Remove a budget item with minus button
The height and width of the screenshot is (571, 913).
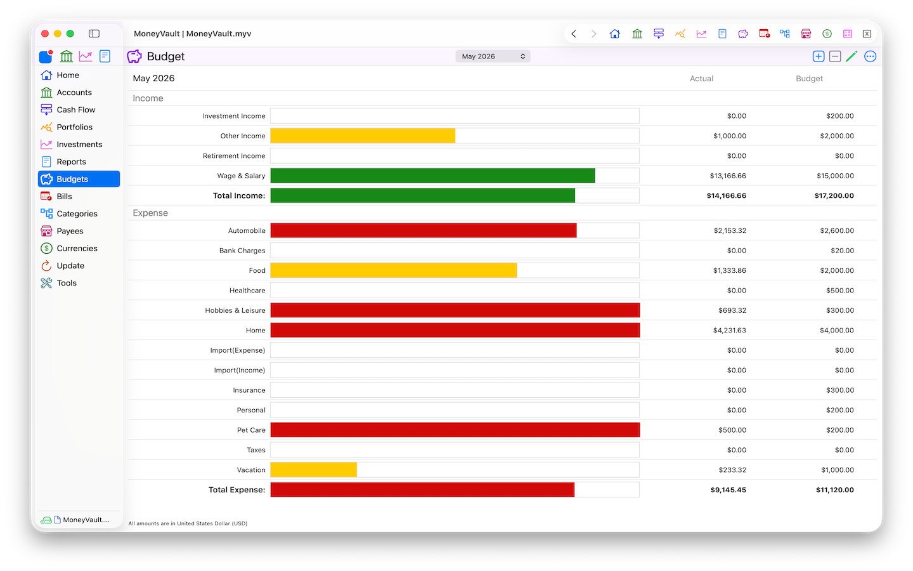coord(835,56)
